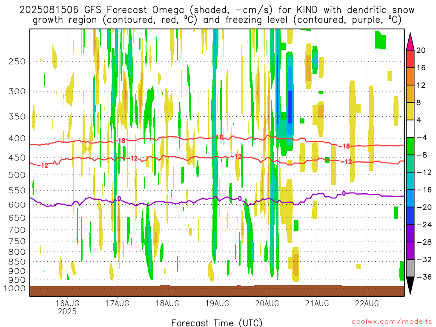
Task: Click the colorbar value label -24
Action: tap(424, 225)
